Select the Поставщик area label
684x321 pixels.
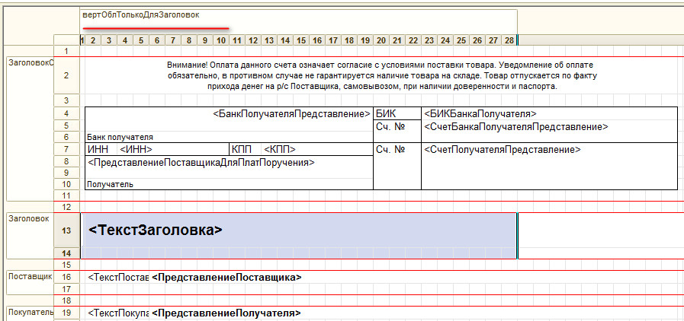point(29,275)
